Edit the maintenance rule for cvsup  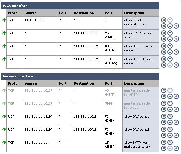164,103
